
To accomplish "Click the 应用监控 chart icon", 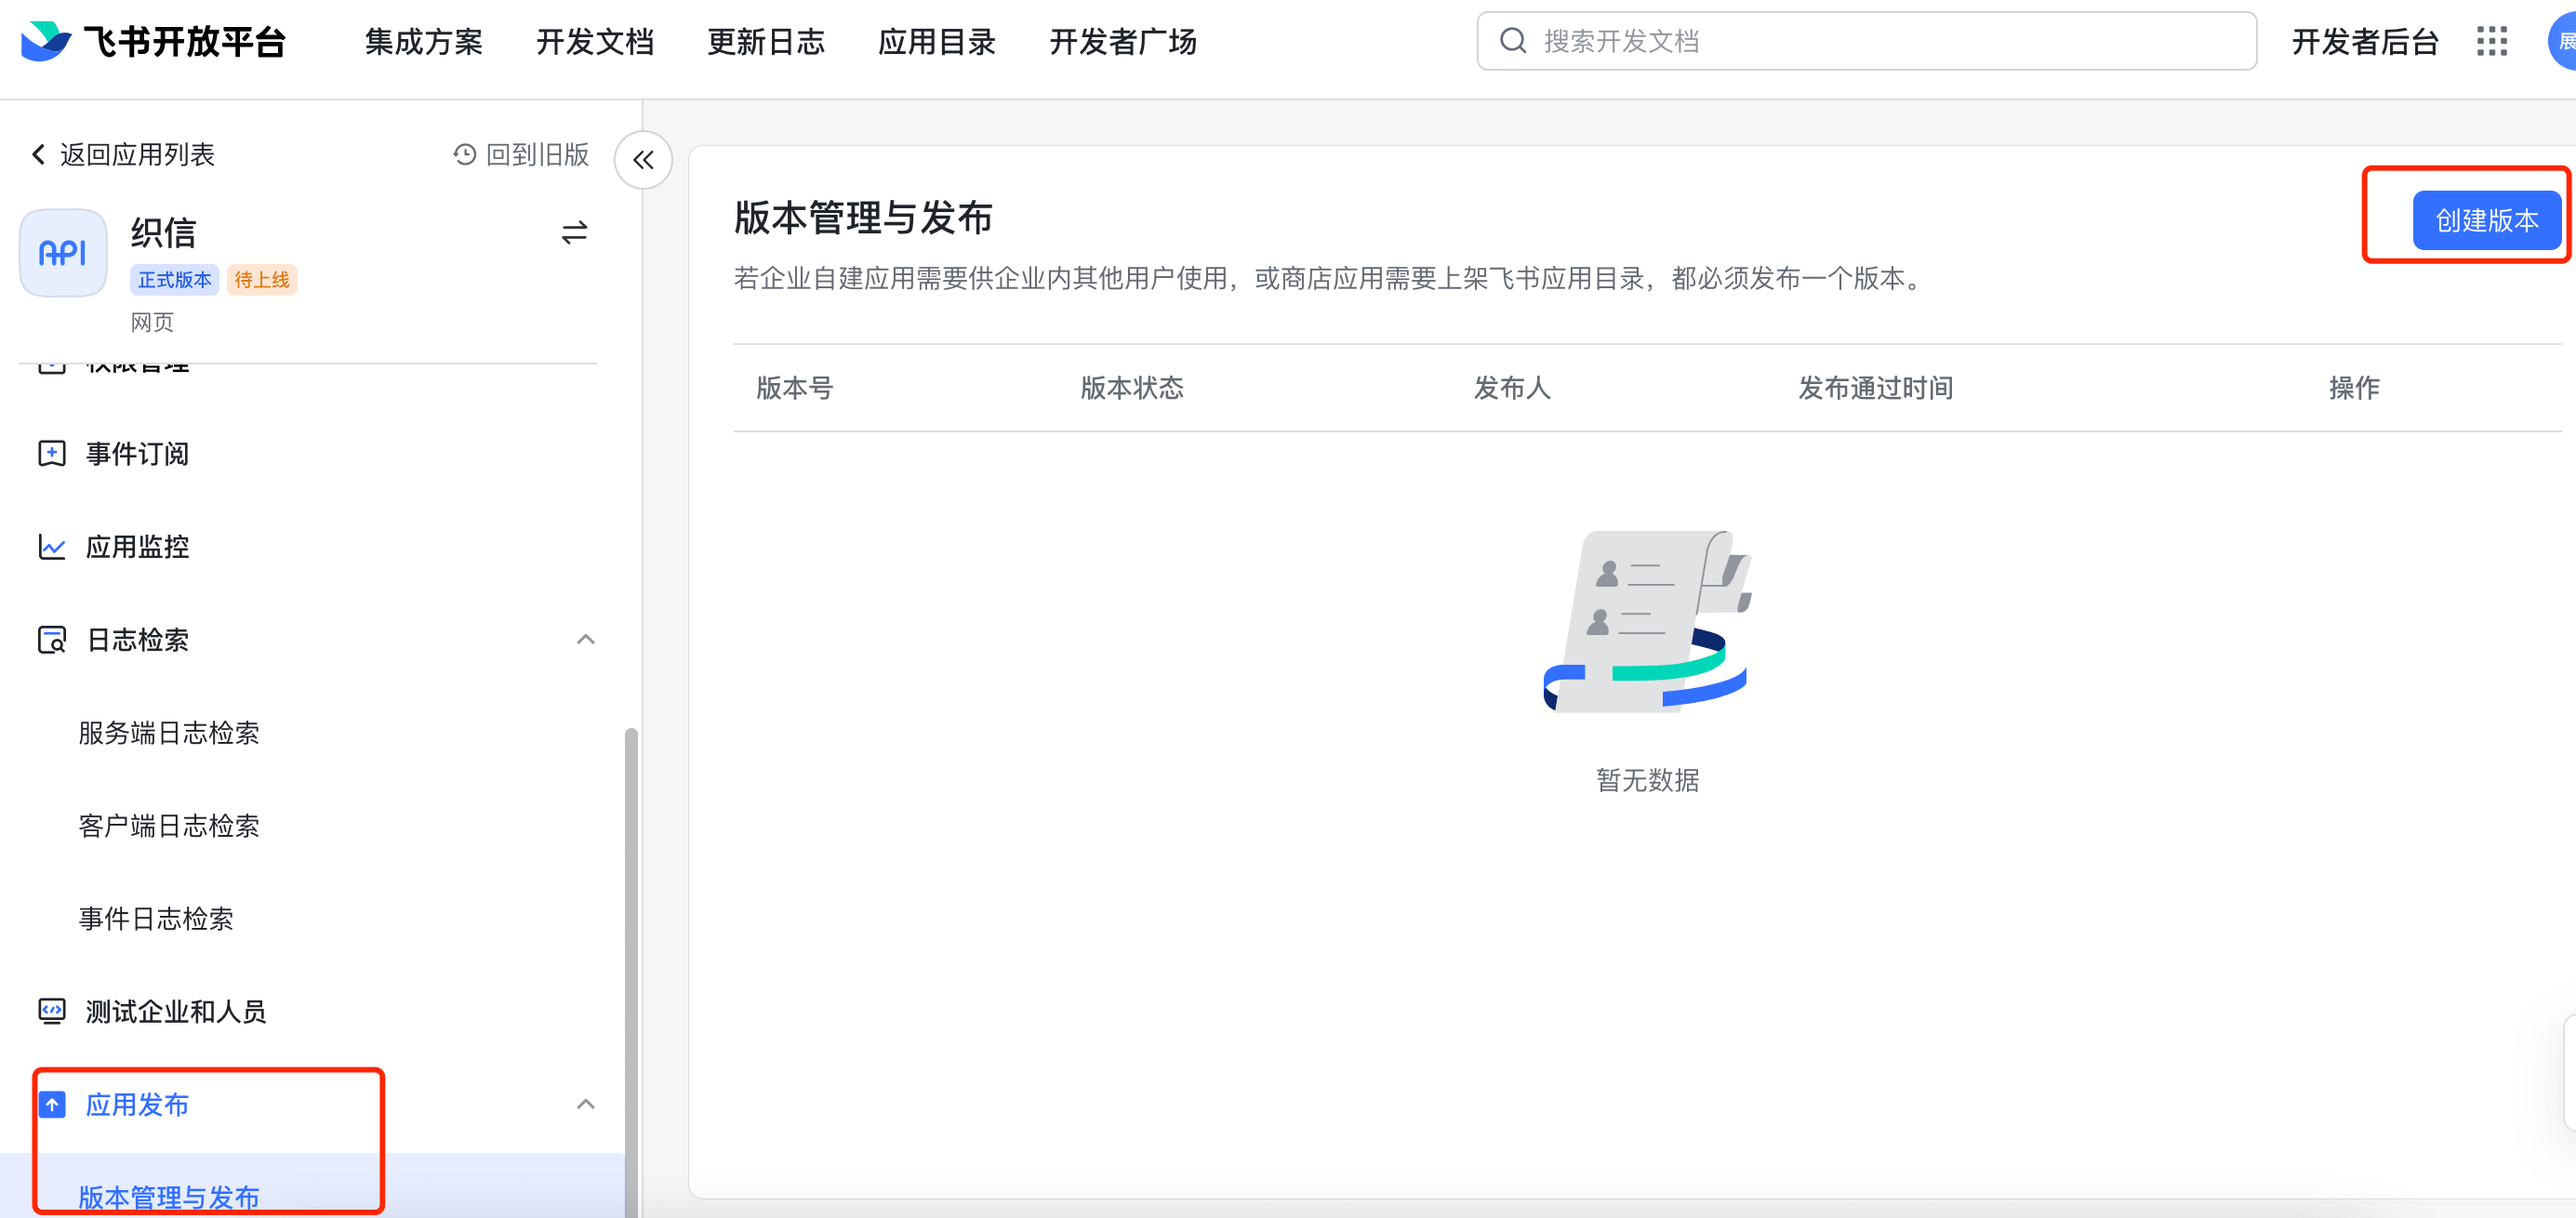I will (x=52, y=547).
